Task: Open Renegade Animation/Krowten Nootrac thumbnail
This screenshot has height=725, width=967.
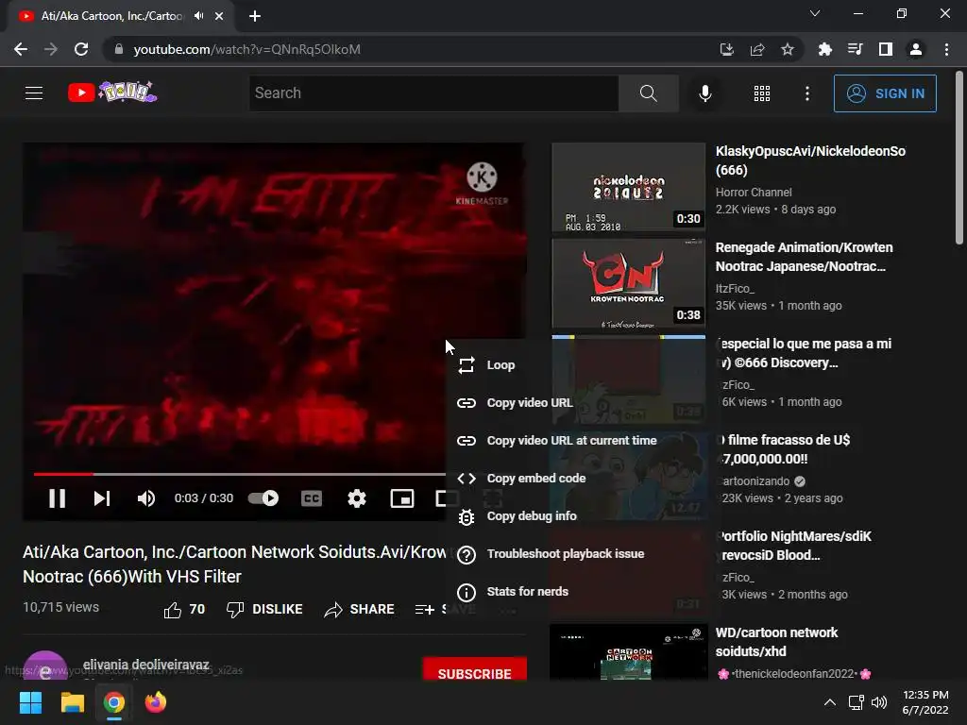Action: click(x=628, y=283)
